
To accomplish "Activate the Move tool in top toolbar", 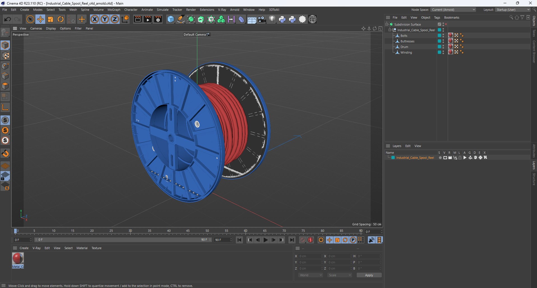I will [x=41, y=19].
